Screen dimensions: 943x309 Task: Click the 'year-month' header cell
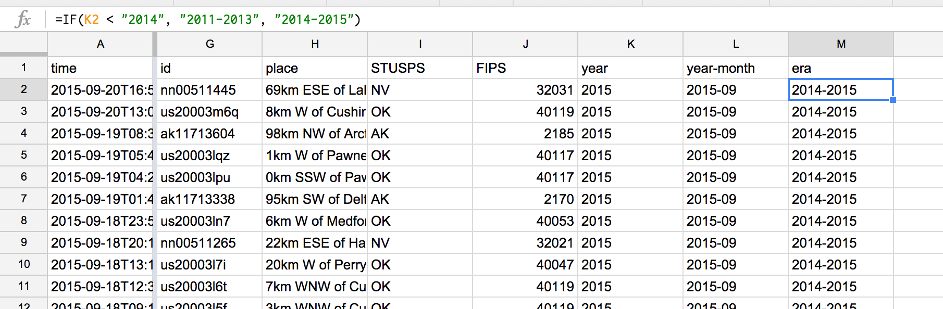(x=735, y=68)
